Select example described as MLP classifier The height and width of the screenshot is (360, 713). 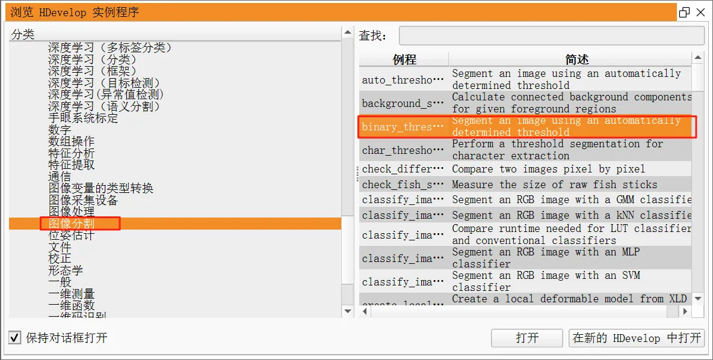coord(525,258)
